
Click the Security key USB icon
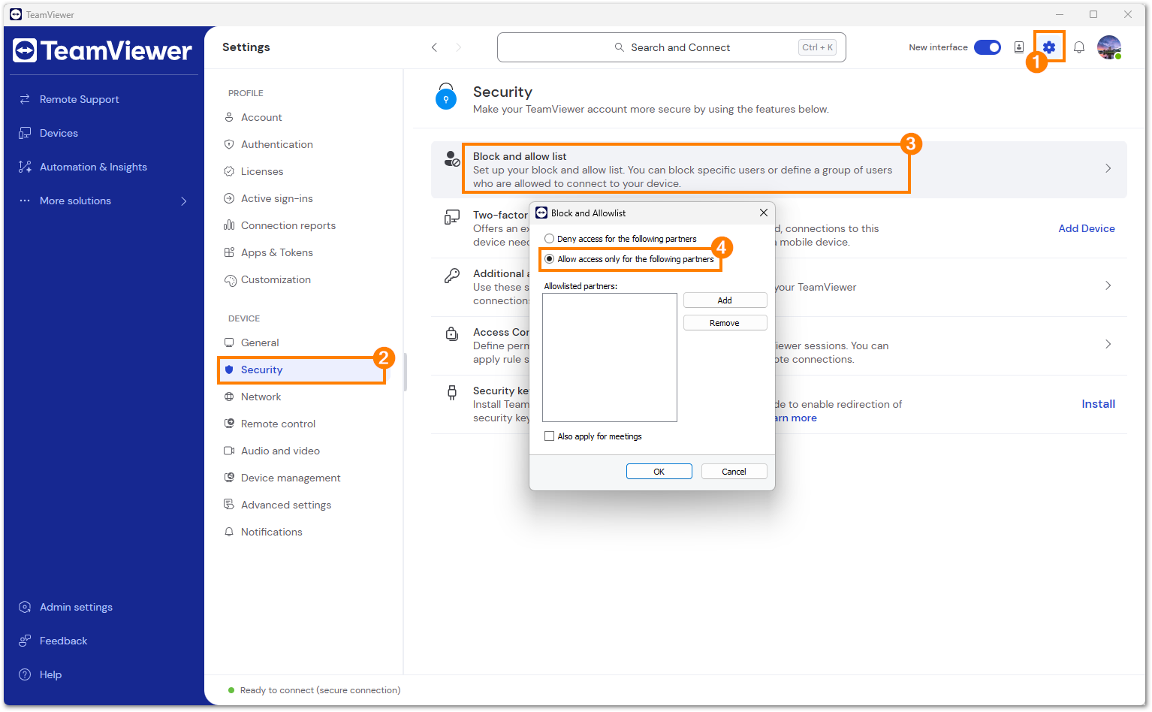[452, 392]
